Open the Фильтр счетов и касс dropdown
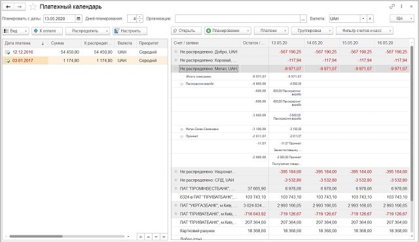This screenshot has height=242, width=419. coord(365,31)
